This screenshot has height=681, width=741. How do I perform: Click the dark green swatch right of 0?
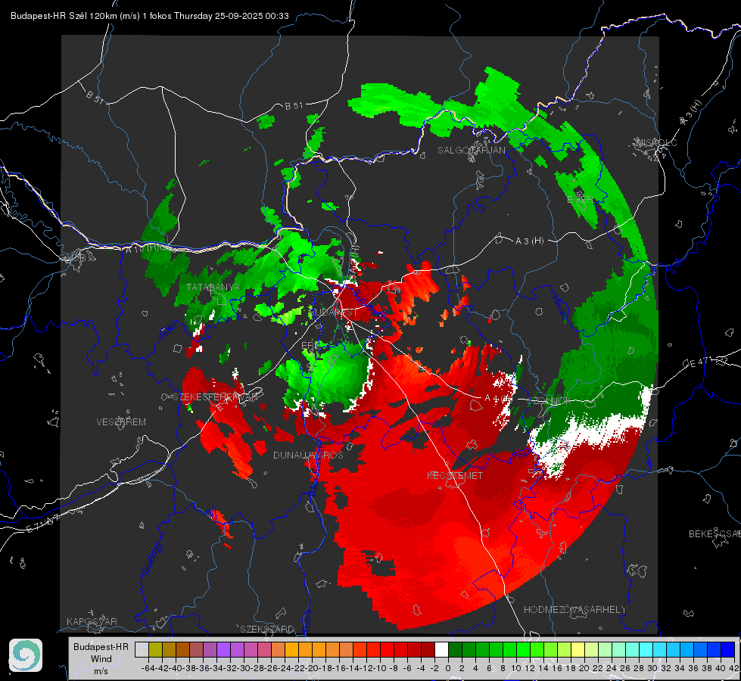(455, 650)
